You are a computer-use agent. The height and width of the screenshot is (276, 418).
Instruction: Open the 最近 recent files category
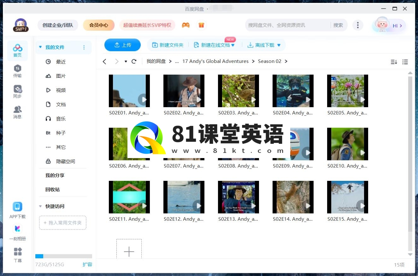click(61, 62)
